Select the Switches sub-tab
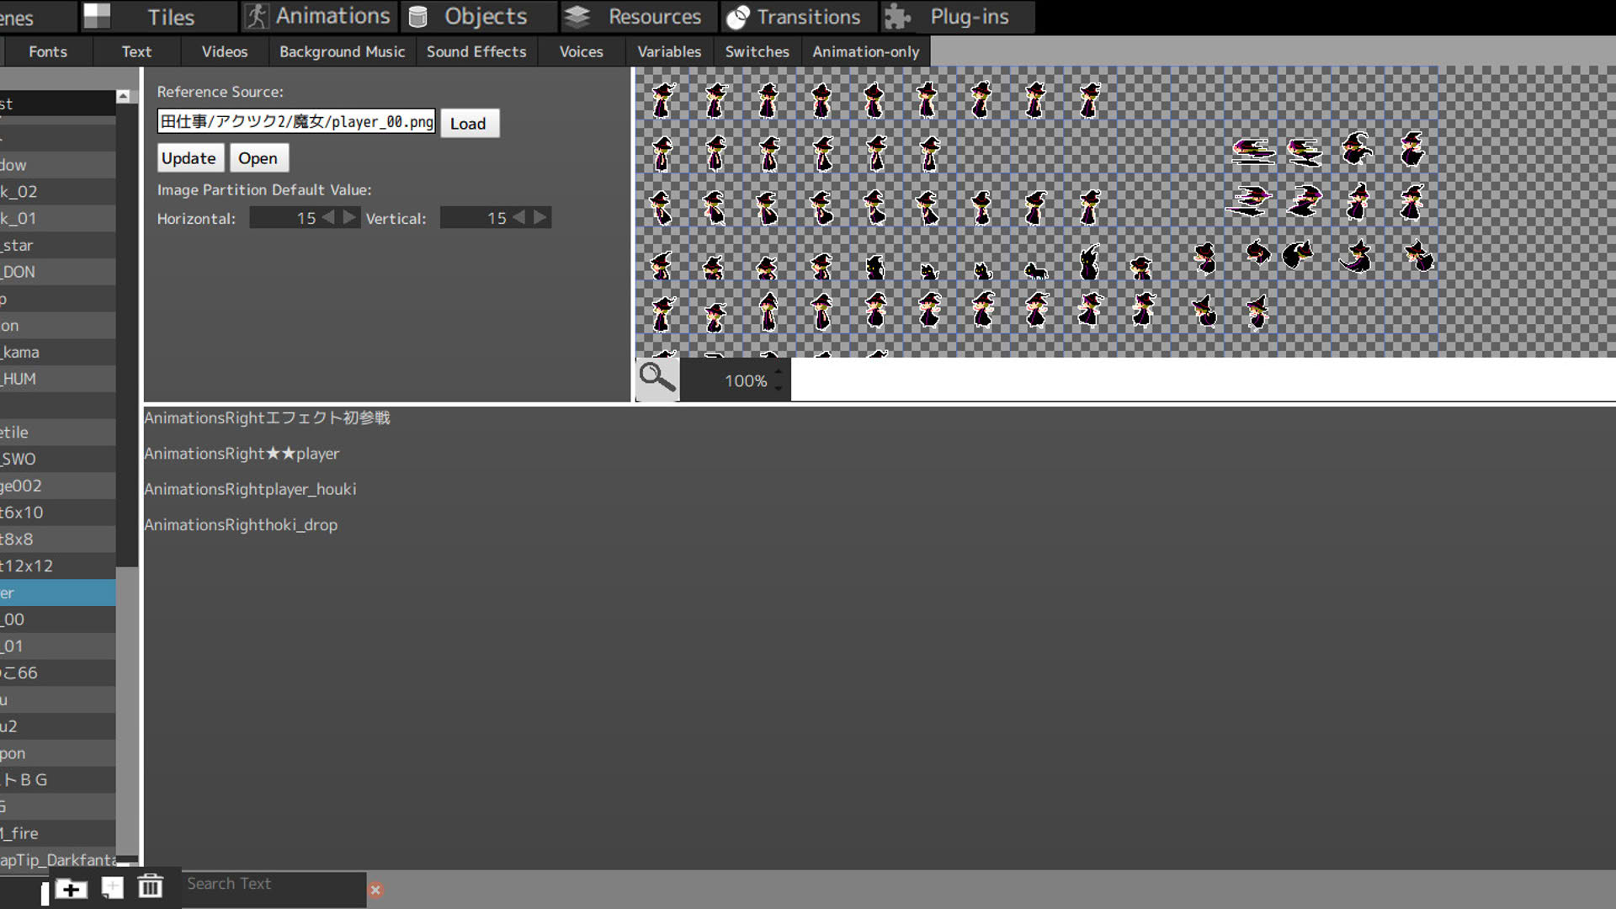Screen dimensions: 1616x909 [x=757, y=51]
